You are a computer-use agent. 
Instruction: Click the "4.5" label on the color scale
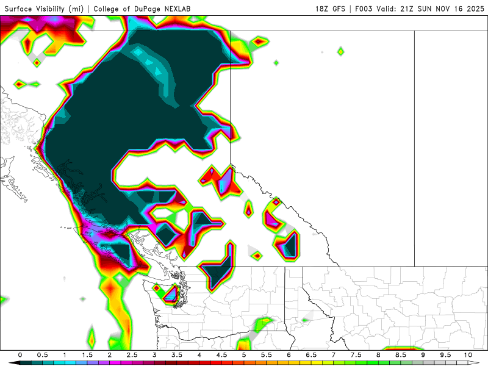[221, 355]
